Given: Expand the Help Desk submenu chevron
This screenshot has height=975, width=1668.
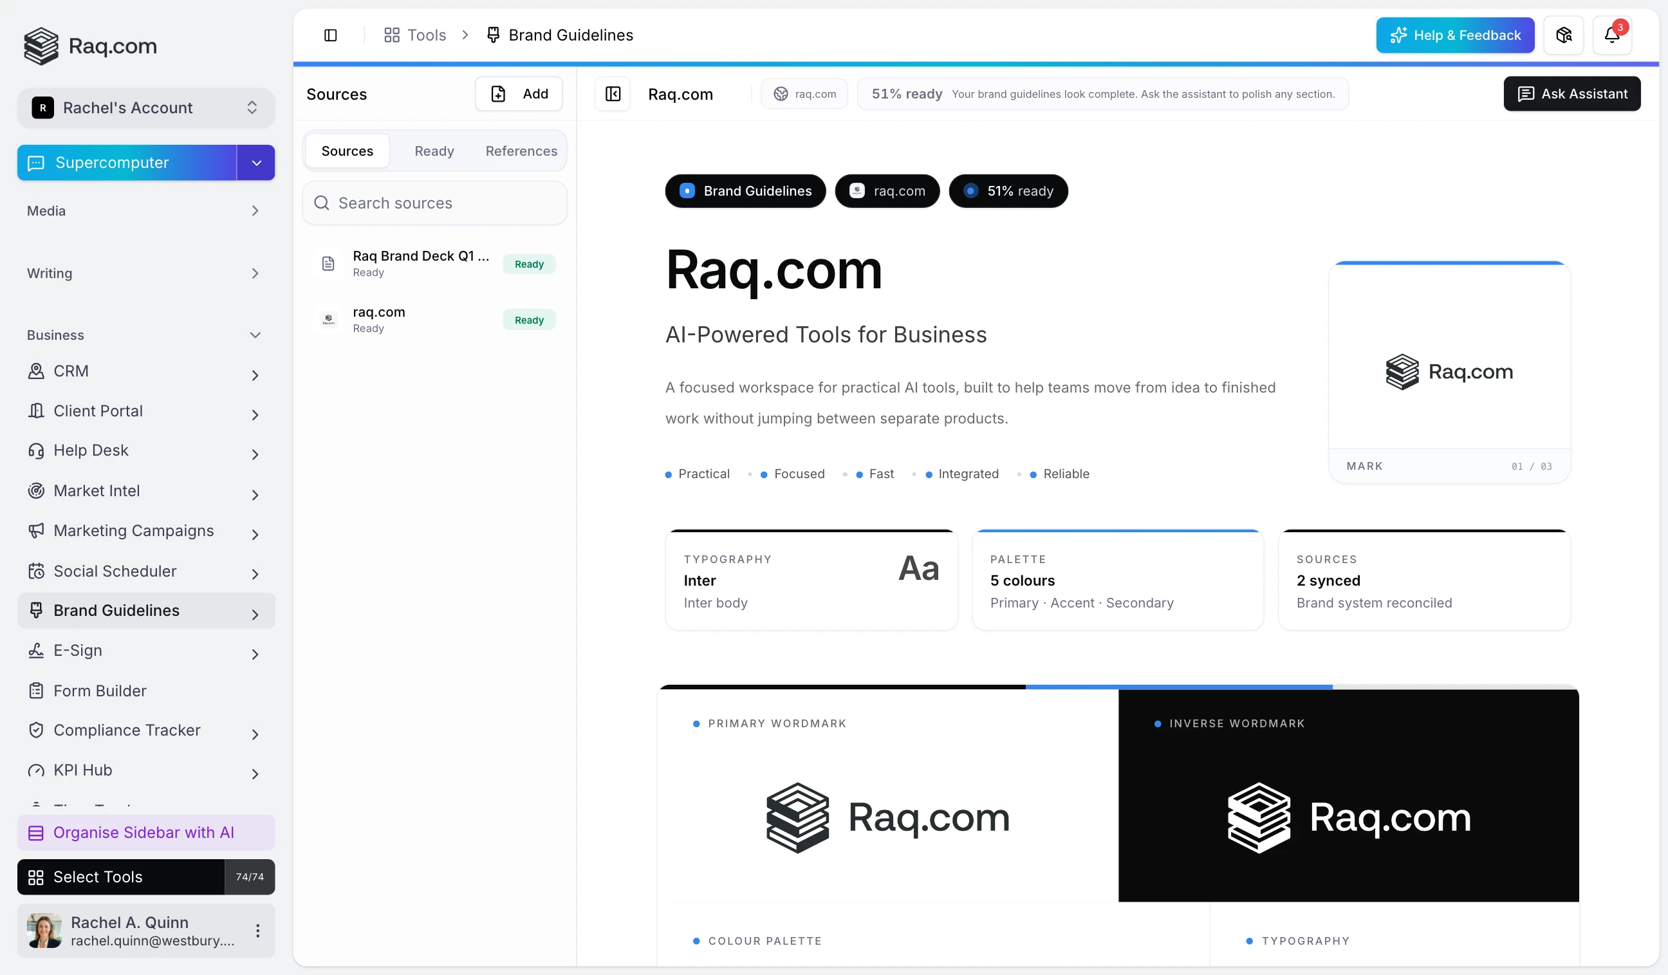Looking at the screenshot, I should 255,455.
